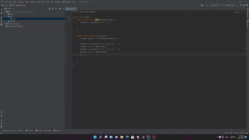Open Windows Search on the taskbar
Viewport: 249px width, 140px height.
pyautogui.click(x=100, y=137)
